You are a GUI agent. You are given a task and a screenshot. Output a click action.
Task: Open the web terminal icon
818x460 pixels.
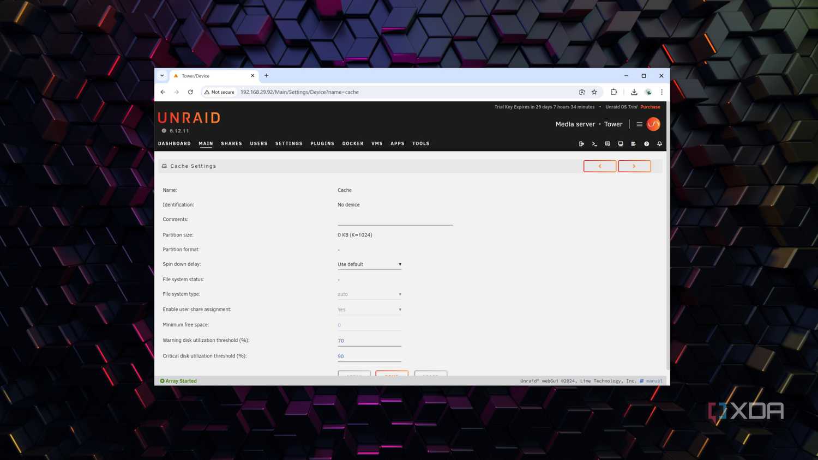(x=594, y=144)
